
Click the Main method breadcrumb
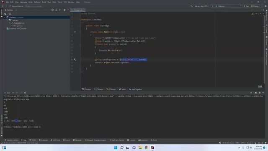point(122,89)
